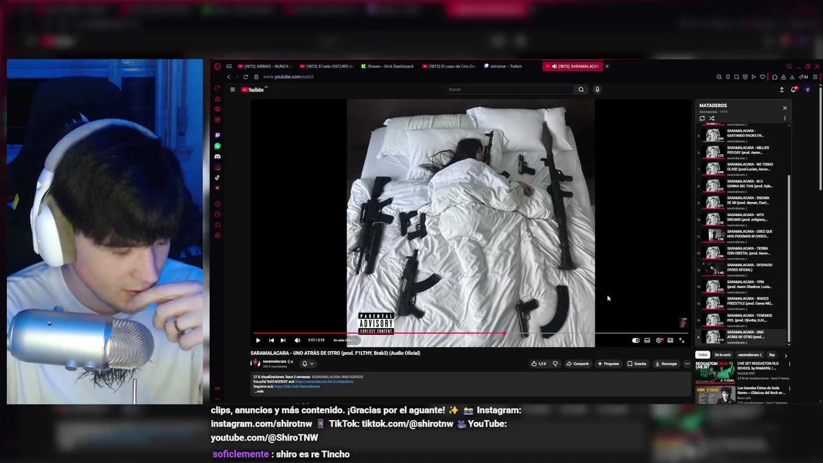Activate voice search microphone
Screen dimensions: 823x463
597,89
